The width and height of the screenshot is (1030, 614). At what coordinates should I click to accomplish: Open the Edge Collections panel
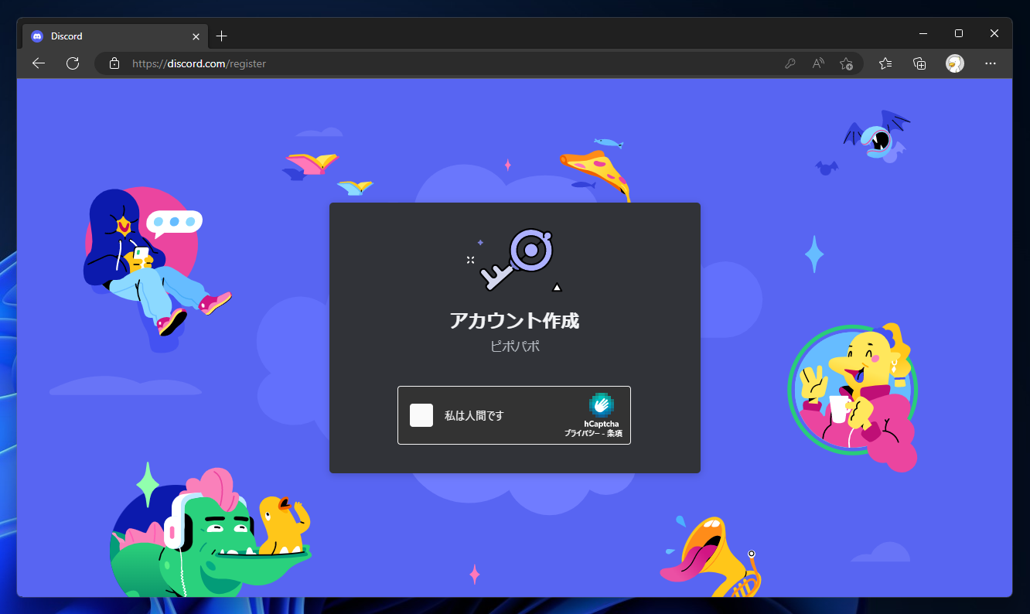[919, 63]
